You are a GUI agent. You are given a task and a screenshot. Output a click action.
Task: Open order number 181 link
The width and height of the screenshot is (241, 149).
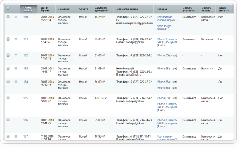click(25, 39)
